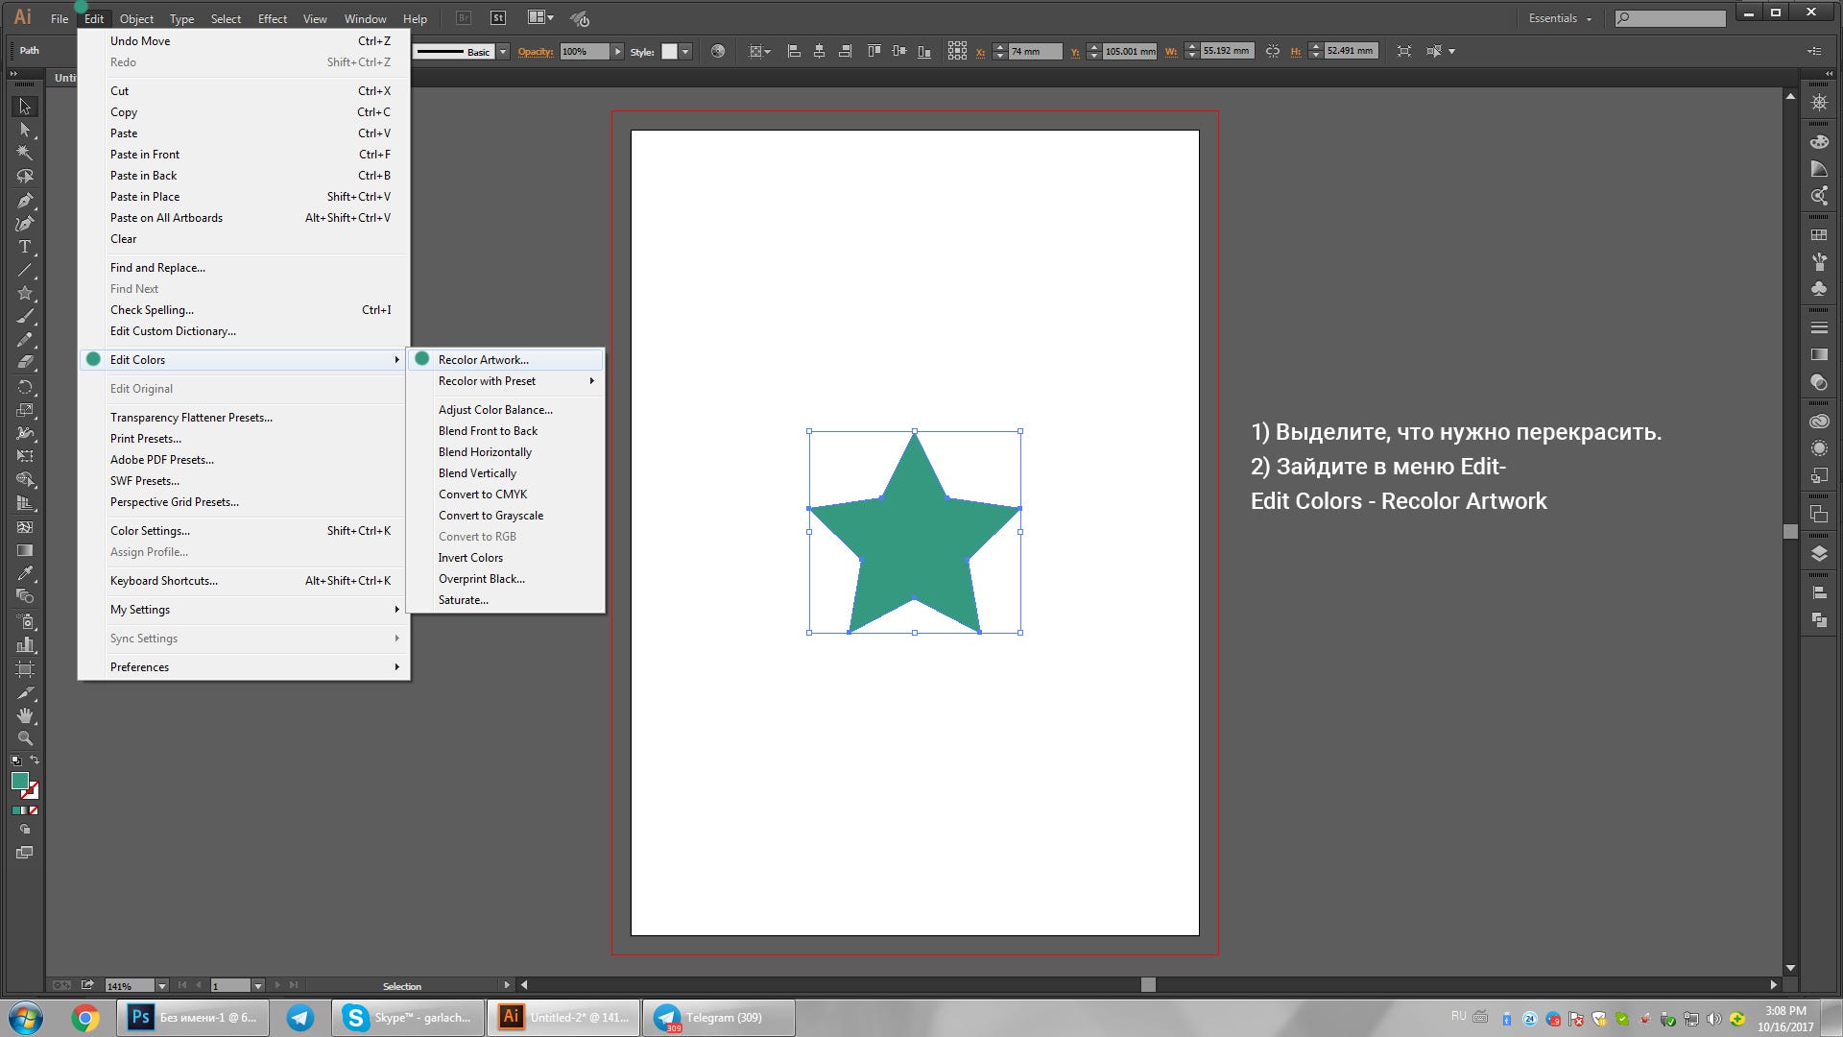
Task: Set paint to None at toolbar bottom
Action: pos(34,810)
